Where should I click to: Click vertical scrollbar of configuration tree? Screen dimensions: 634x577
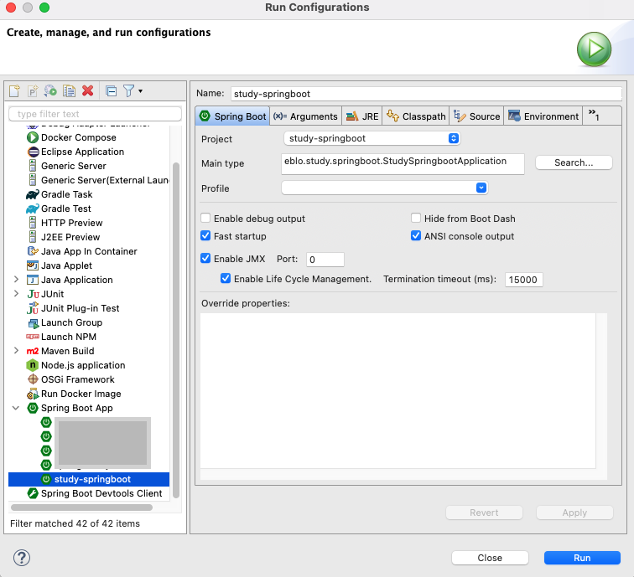point(176,330)
